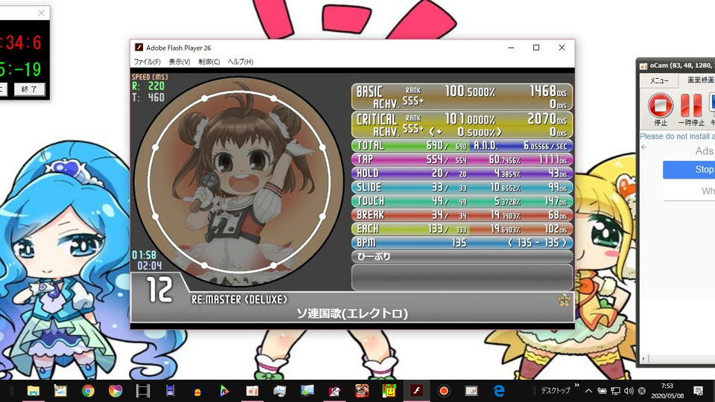Open the yellow smiley face icon in taskbar
Screen dimensions: 715x402
pos(389,391)
